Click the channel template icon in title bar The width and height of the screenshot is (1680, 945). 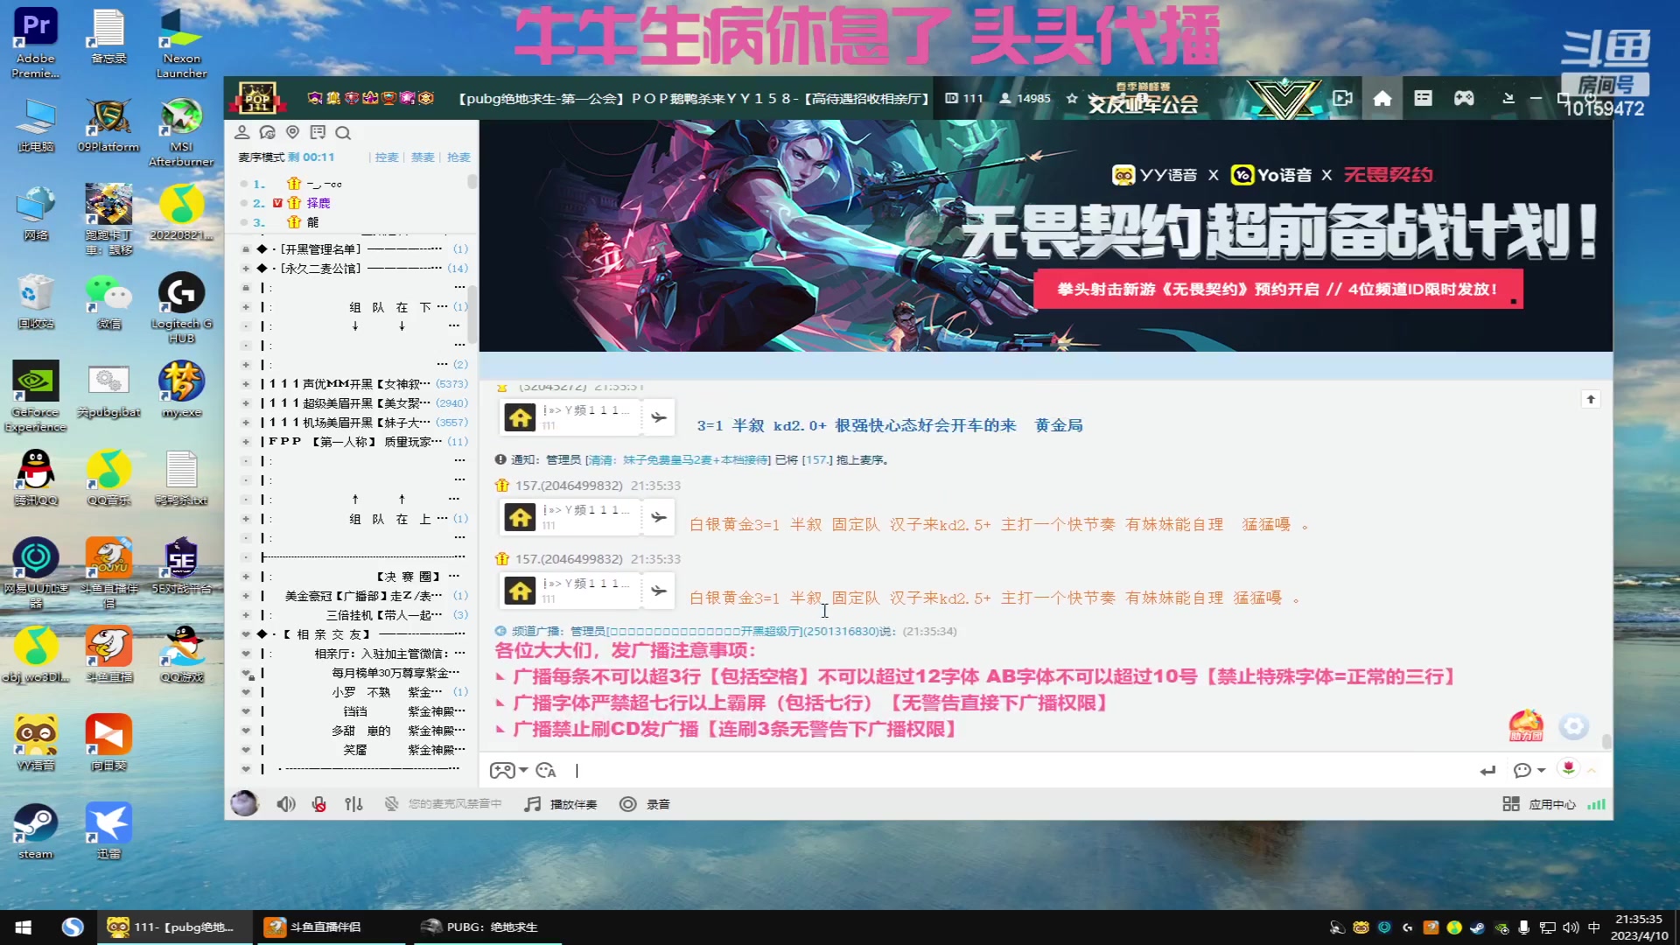[1424, 98]
